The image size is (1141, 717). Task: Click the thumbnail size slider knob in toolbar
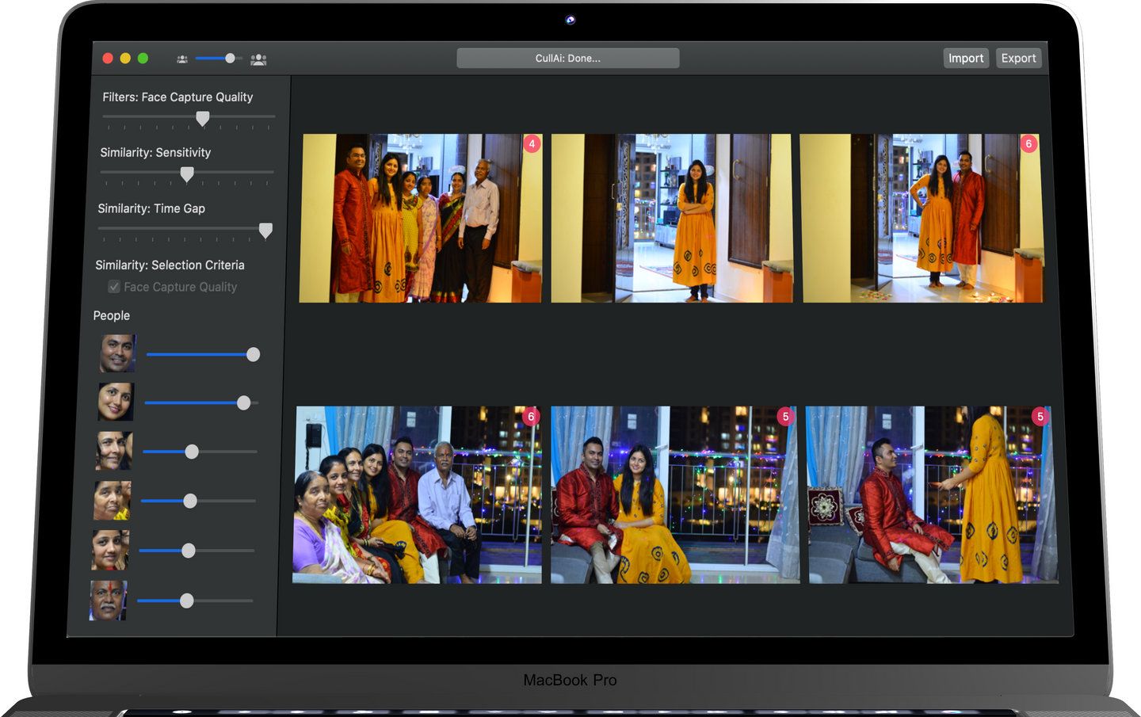click(230, 59)
